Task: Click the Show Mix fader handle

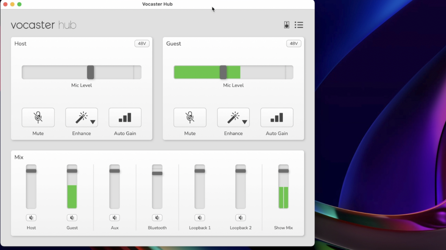Action: [283, 171]
